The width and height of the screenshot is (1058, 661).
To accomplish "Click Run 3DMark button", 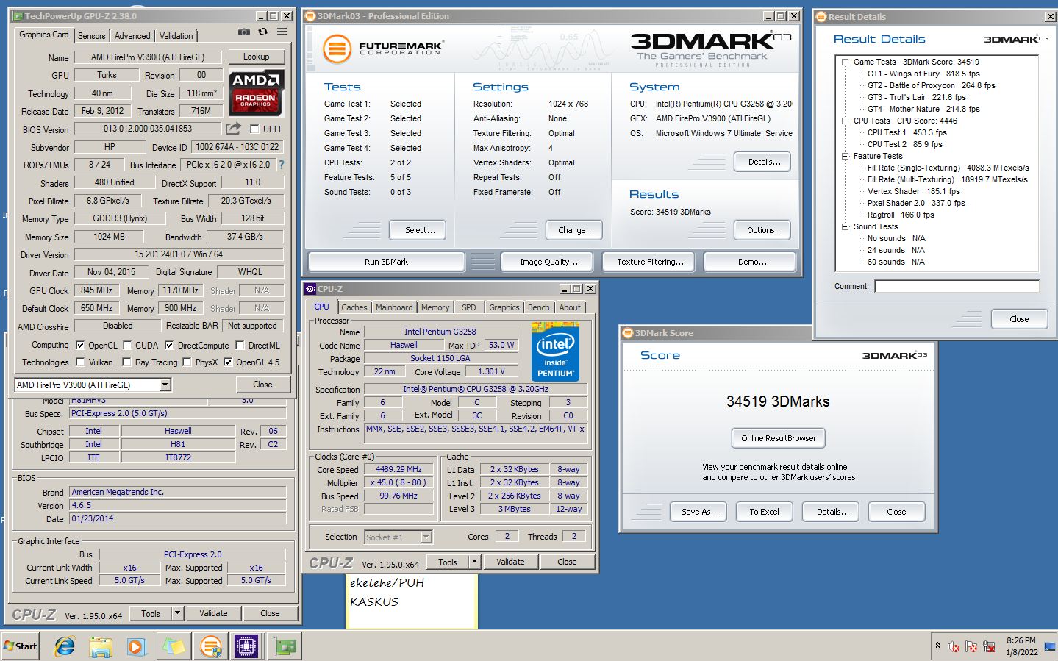I will point(386,262).
